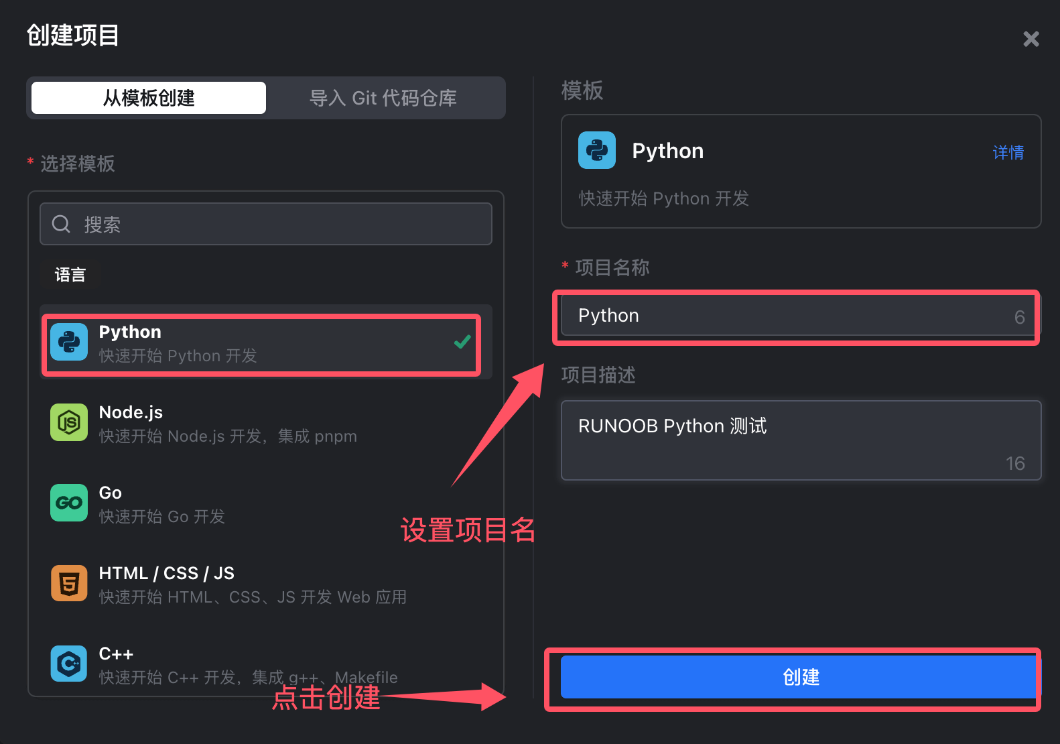Click the Python icon in template list

69,342
